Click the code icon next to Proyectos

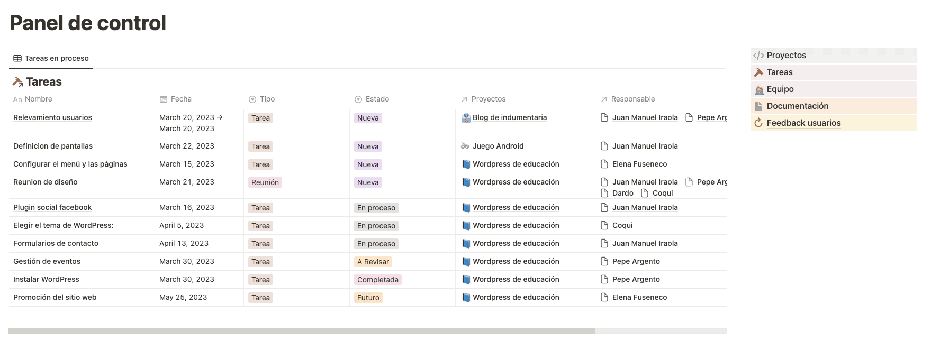click(758, 56)
